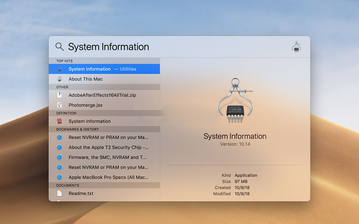Click the large System Information calipers preview icon

(x=235, y=100)
